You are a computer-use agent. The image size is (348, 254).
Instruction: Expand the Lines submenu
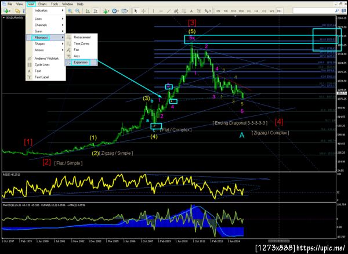[46, 19]
